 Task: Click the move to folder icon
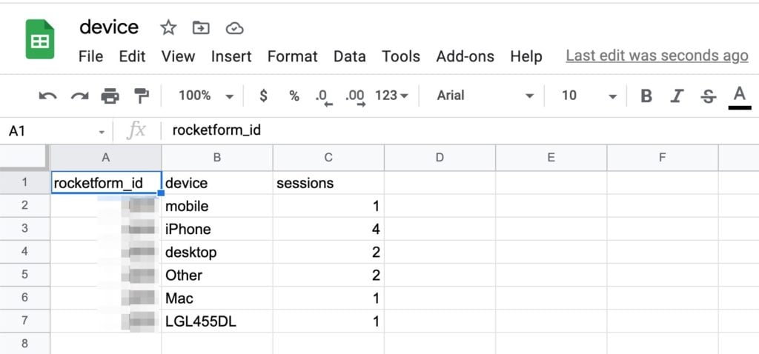tap(201, 28)
